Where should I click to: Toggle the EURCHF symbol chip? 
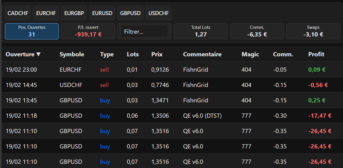pos(46,13)
